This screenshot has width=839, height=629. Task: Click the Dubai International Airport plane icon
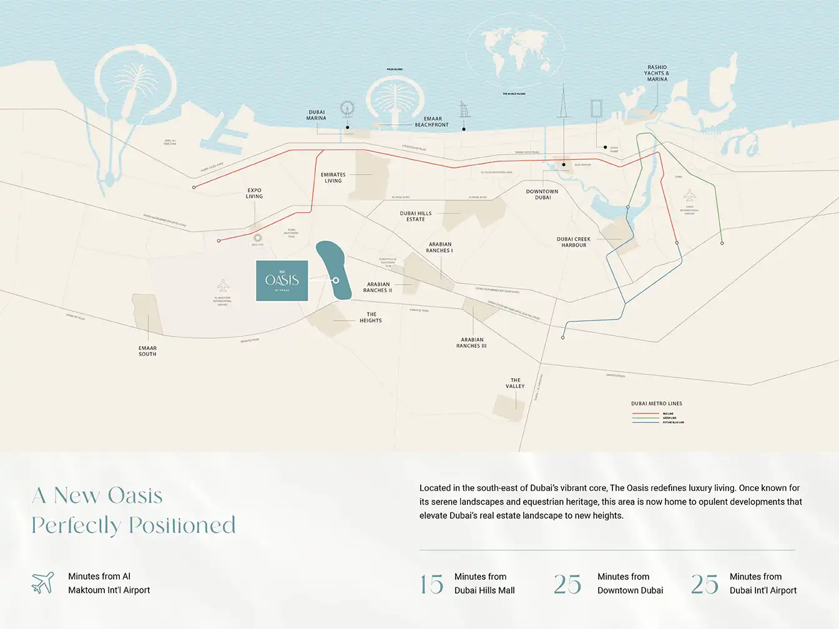pos(689,195)
